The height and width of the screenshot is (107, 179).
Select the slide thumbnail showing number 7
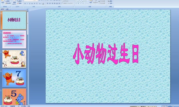[x=14, y=78]
